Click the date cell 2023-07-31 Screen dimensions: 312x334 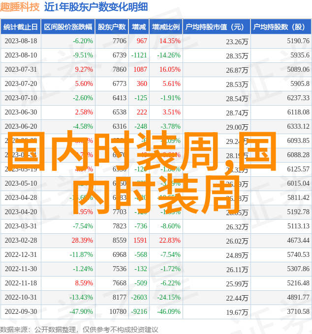[x=21, y=69]
